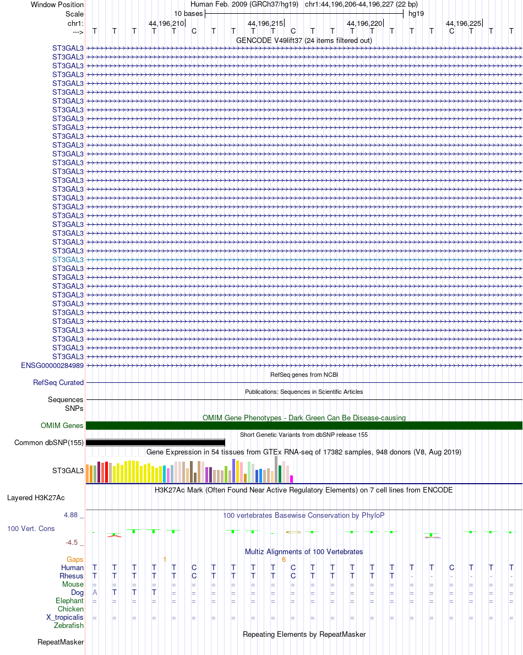
Task: Click the black dbSNP variant bar
Action: (155, 442)
